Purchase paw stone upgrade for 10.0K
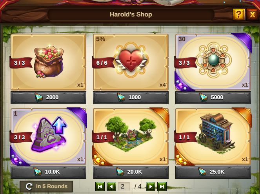The height and width of the screenshot is (194, 260). point(48,172)
